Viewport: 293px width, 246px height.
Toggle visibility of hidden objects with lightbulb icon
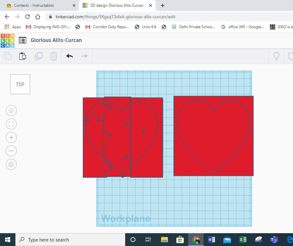276,56
